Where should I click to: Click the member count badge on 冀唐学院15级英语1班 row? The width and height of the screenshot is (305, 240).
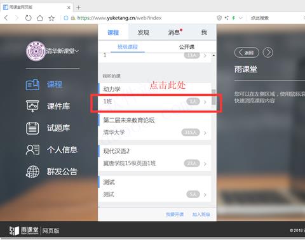pyautogui.click(x=192, y=164)
